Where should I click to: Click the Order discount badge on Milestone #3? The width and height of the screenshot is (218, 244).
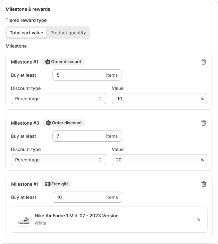pyautogui.click(x=64, y=123)
